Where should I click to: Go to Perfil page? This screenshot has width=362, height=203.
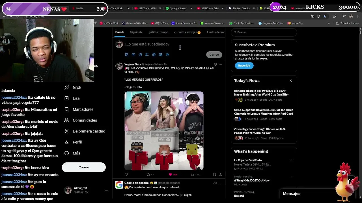[x=73, y=142]
